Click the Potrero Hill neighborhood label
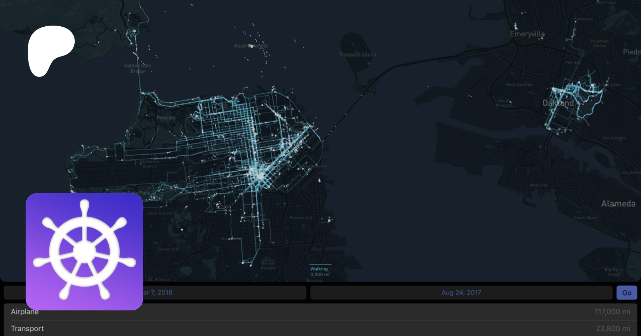Screen dimensions: 641x336 301,218
